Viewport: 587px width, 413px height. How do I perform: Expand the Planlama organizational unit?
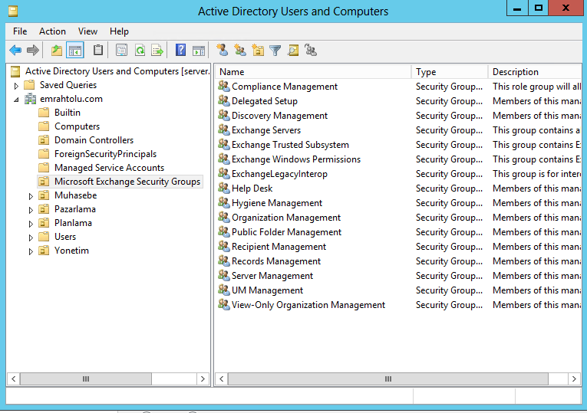pos(31,224)
